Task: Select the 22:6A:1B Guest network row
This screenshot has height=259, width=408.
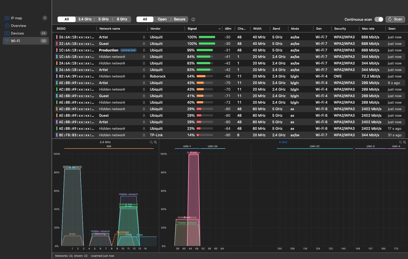Action: [x=230, y=44]
